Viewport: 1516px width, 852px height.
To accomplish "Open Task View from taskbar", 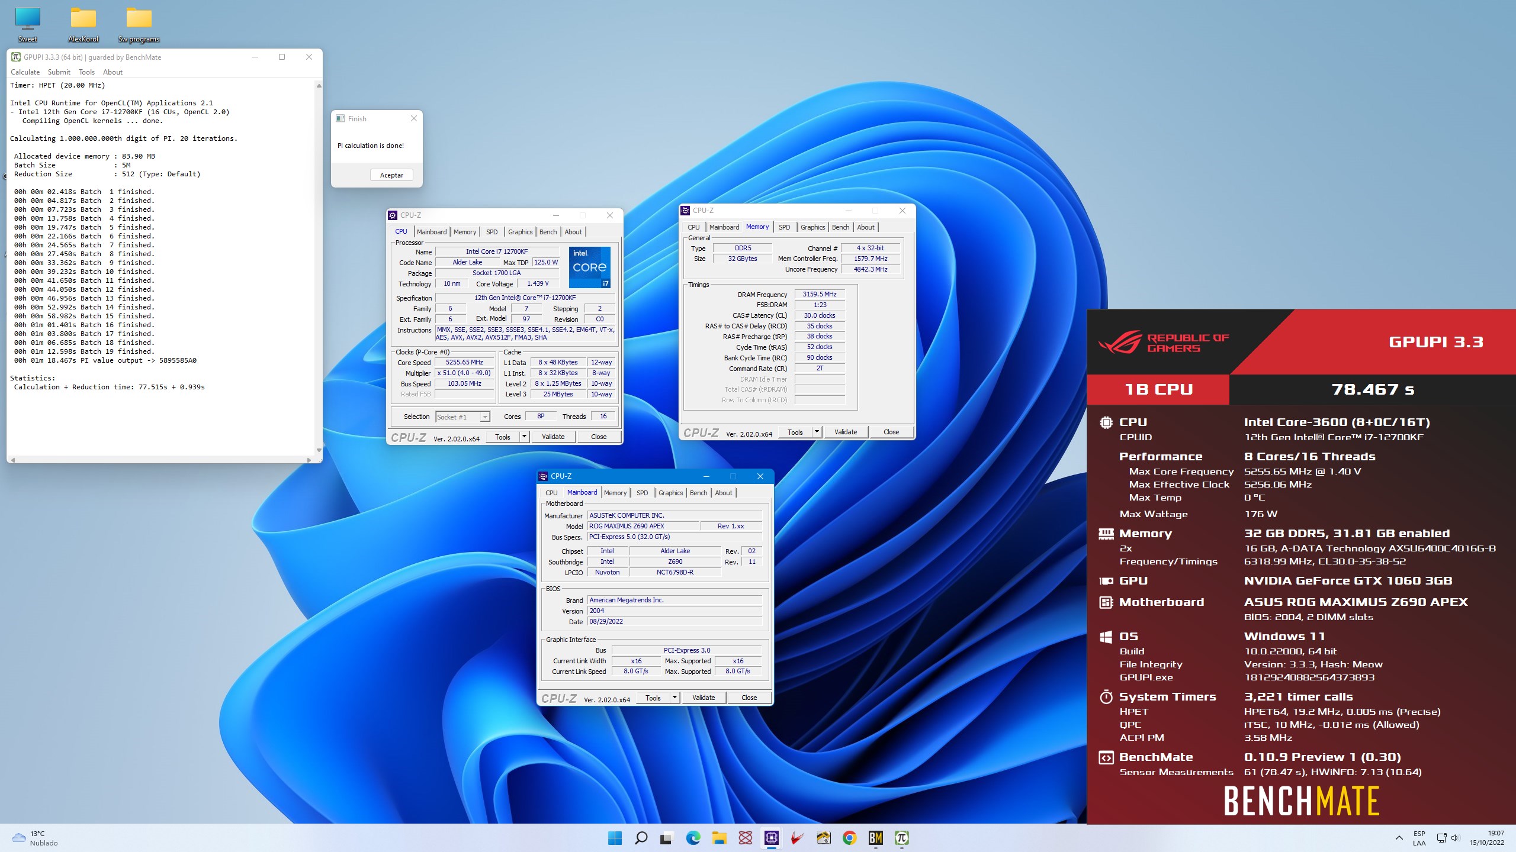I will 667,838.
